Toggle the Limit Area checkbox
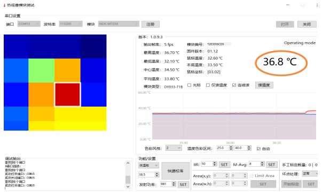The width and height of the screenshot is (322, 194). click(252, 176)
